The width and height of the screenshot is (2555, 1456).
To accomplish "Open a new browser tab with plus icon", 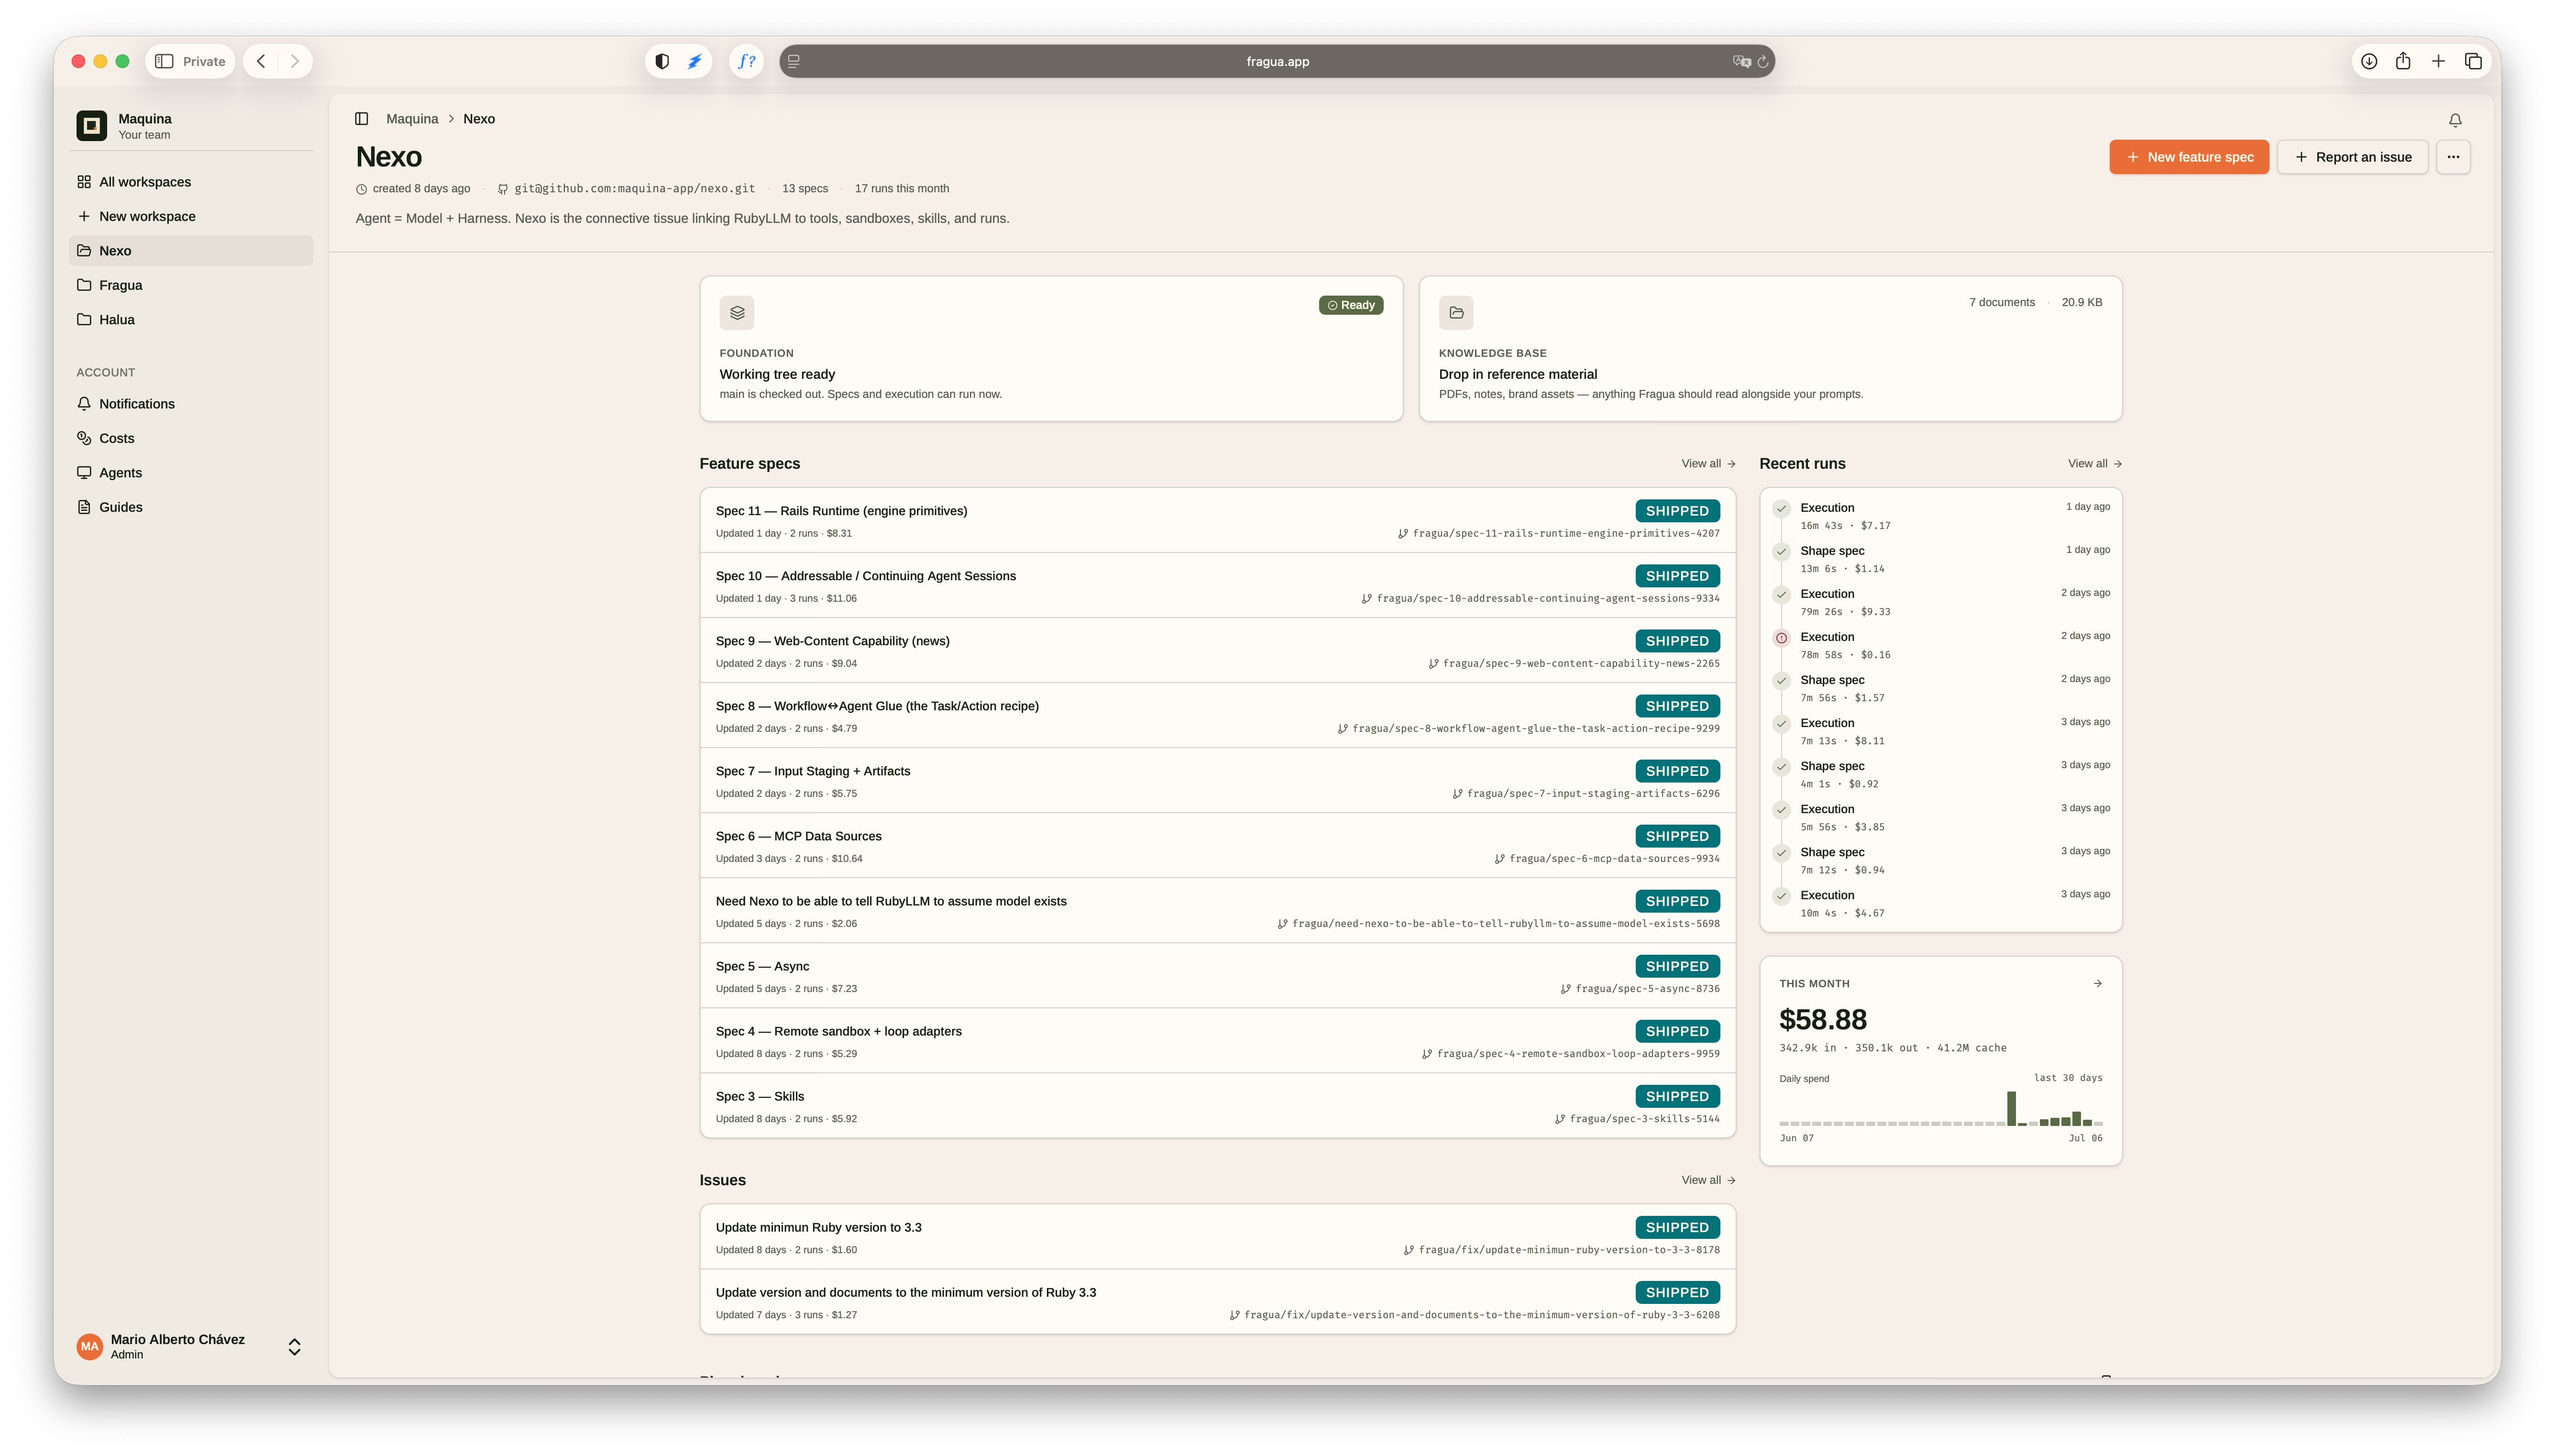I will 2437,61.
